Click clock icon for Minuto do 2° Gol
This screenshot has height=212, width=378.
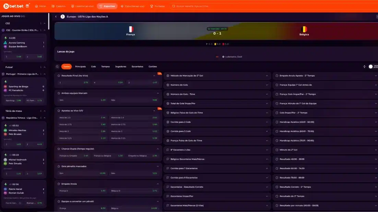coord(277,150)
